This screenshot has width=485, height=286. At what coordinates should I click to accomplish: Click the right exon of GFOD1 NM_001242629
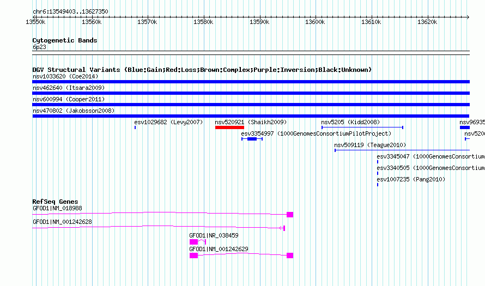[290, 255]
